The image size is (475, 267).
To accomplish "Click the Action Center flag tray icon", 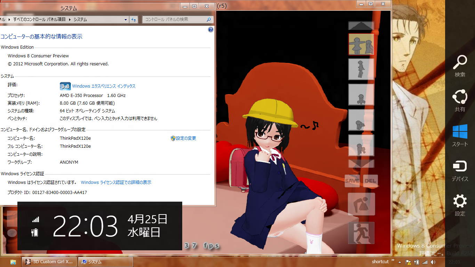I will [x=408, y=262].
